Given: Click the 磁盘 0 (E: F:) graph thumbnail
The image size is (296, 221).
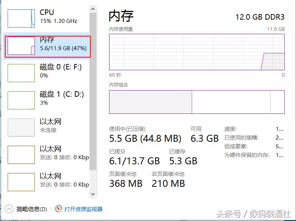Looking at the screenshot, I should [x=21, y=73].
